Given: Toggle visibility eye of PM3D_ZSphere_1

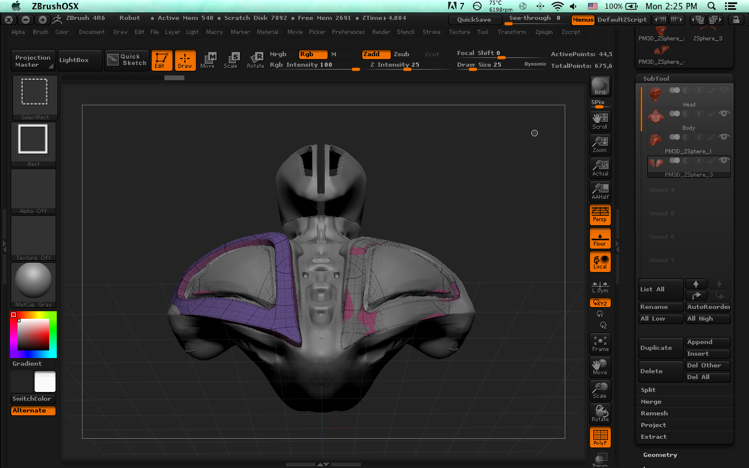Looking at the screenshot, I should [724, 137].
